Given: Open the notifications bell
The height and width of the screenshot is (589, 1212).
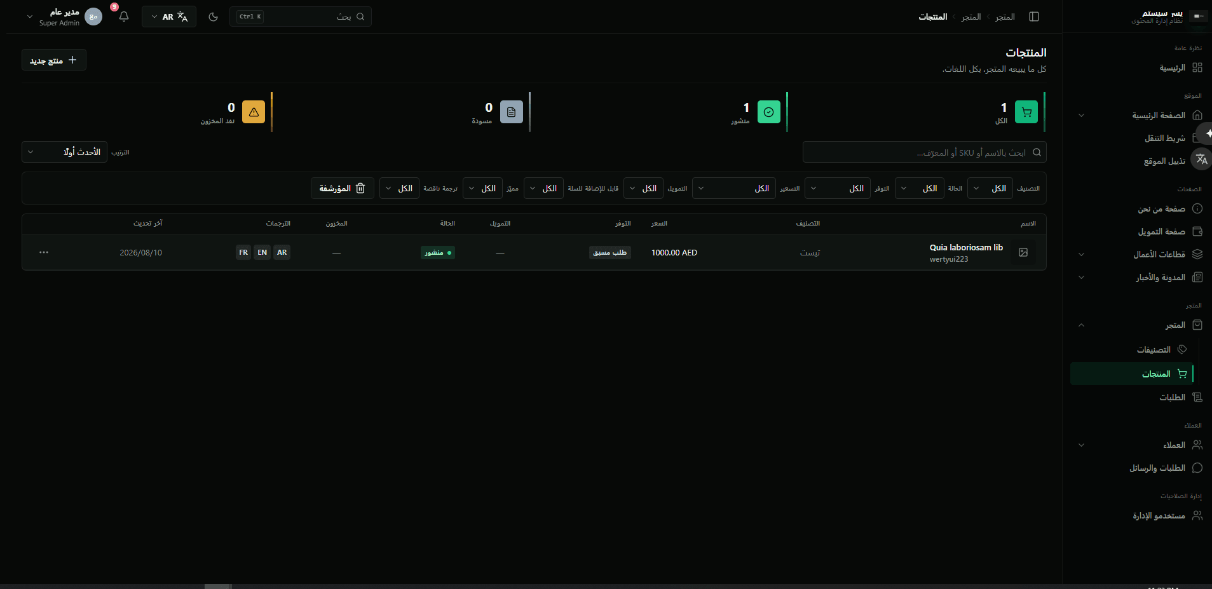Looking at the screenshot, I should (x=124, y=17).
